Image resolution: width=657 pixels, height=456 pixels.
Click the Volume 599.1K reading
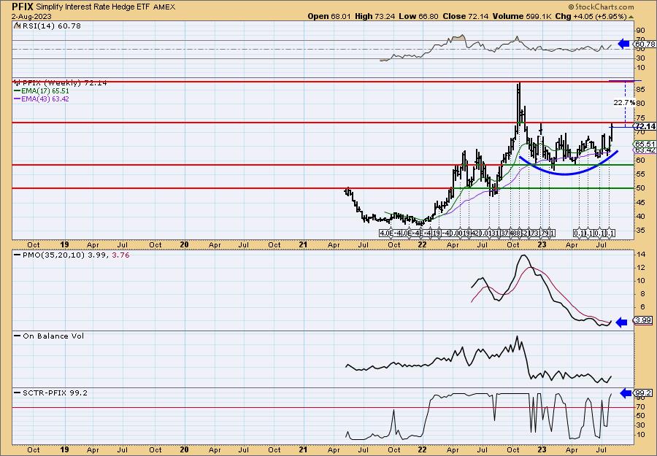coord(523,16)
